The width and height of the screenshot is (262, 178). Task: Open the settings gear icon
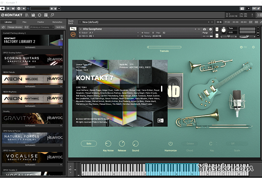(x=39, y=15)
